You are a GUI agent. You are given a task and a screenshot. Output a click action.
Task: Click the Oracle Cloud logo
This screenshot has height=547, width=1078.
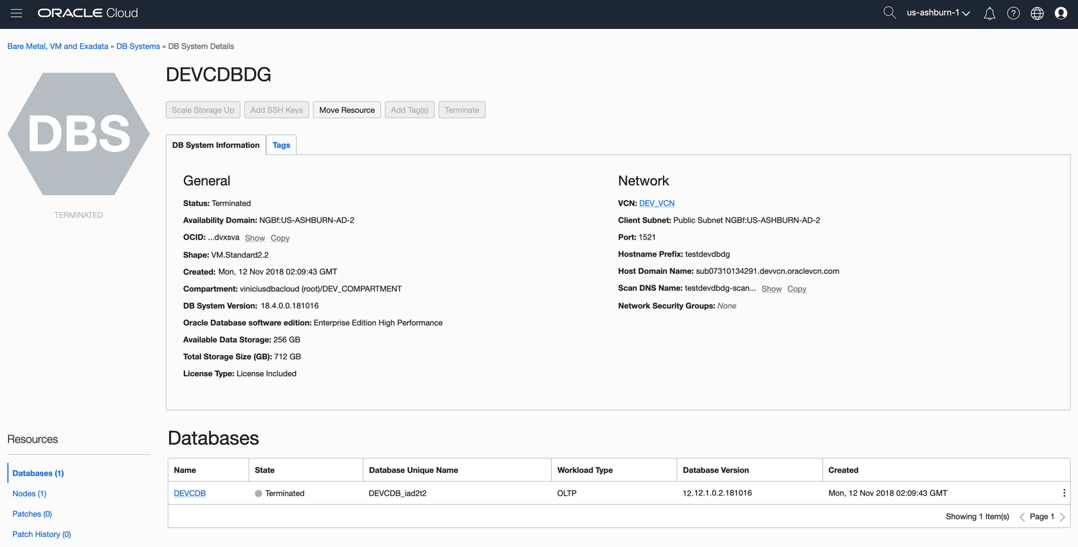88,13
